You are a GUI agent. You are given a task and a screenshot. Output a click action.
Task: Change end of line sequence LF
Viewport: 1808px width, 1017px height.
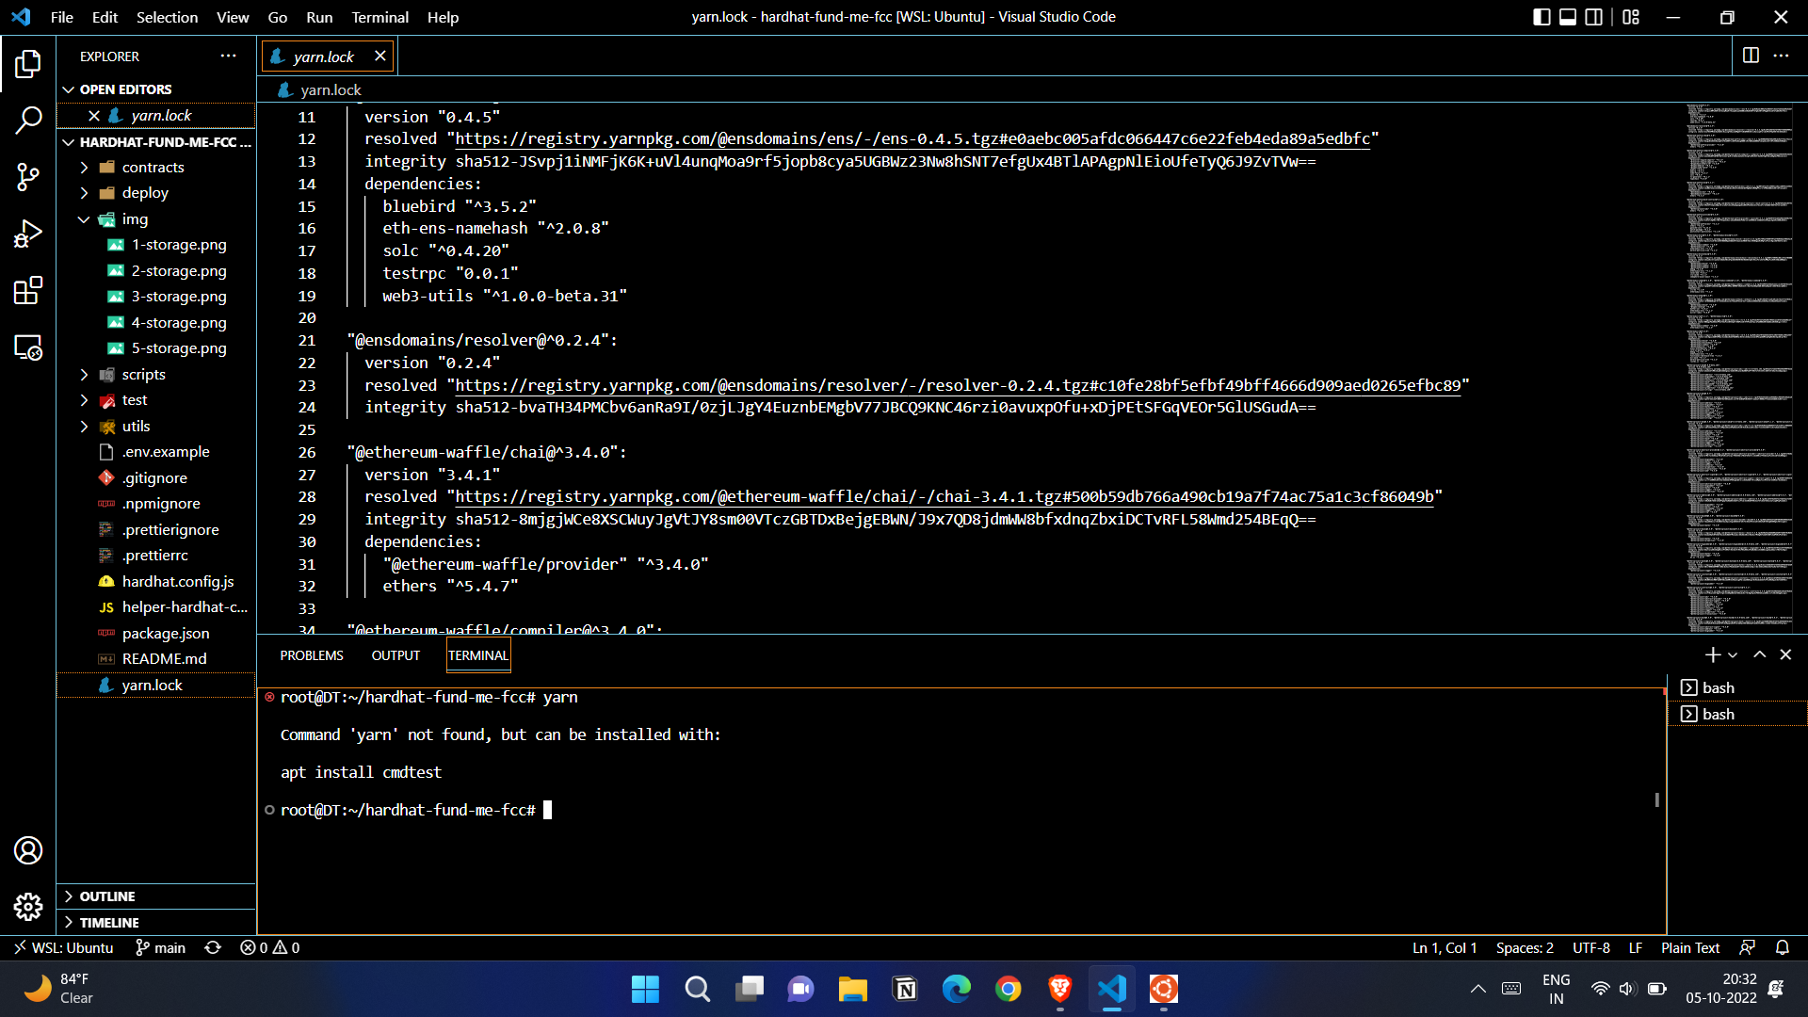[1636, 947]
